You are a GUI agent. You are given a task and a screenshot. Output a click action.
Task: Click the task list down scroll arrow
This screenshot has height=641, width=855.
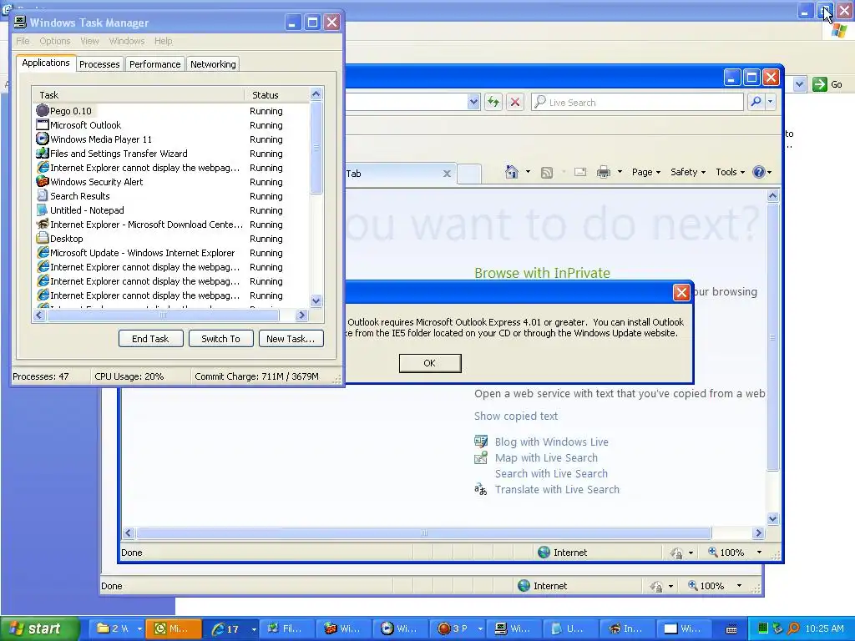pos(316,300)
